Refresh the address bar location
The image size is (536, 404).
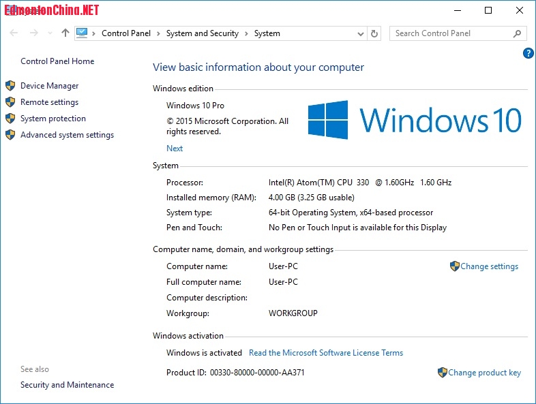coord(374,33)
